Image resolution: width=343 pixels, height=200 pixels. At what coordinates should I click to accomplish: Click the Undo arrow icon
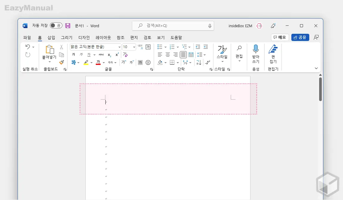tap(27, 47)
